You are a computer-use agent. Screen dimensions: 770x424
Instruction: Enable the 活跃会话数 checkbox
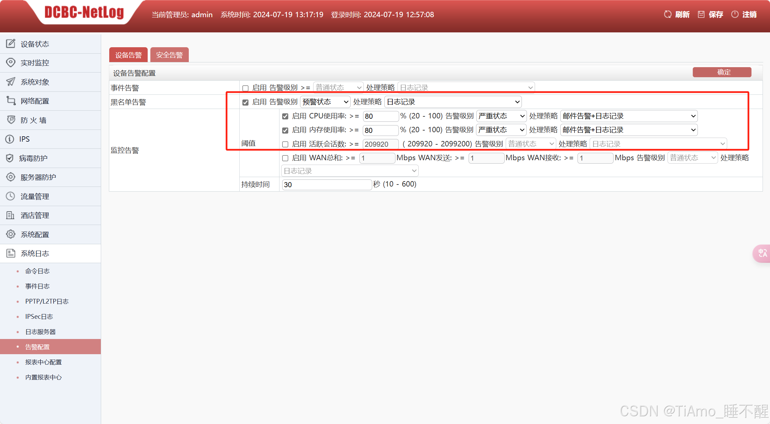tap(285, 144)
